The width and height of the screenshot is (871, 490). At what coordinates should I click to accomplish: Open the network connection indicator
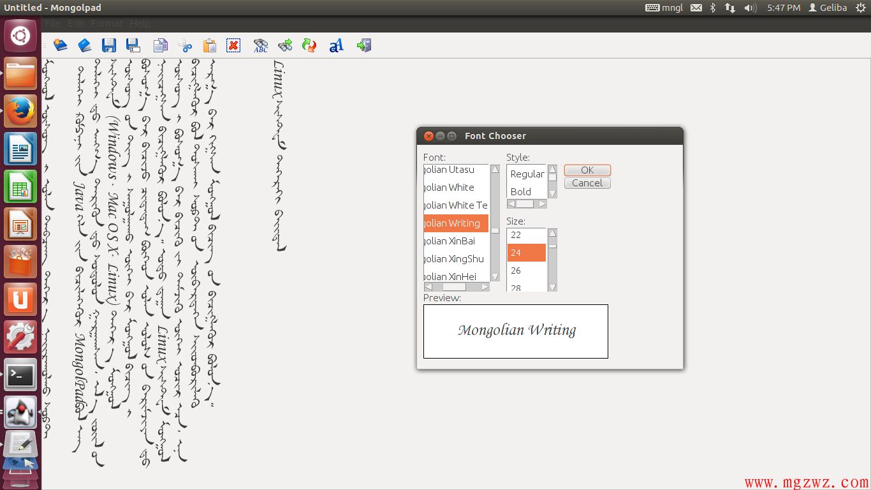[x=730, y=8]
